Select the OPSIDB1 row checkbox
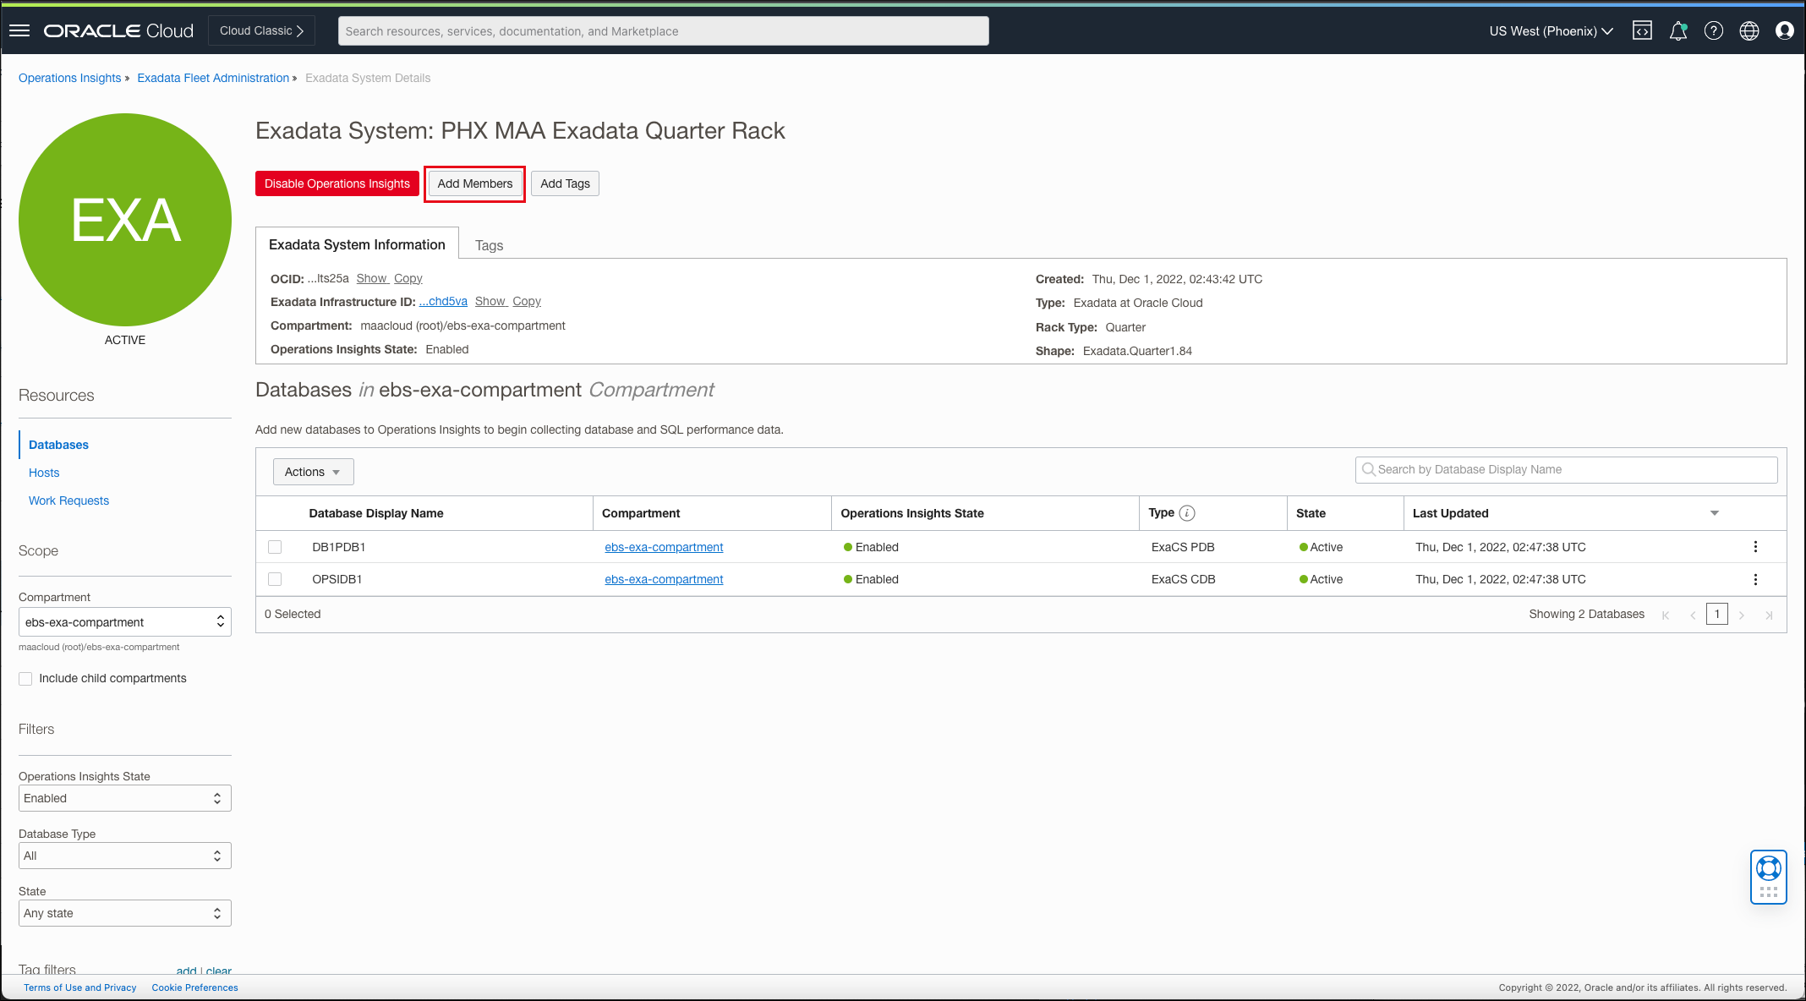 pyautogui.click(x=275, y=579)
